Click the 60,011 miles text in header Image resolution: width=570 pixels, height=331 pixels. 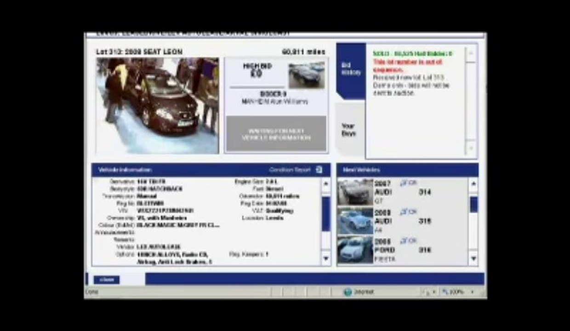click(x=303, y=52)
